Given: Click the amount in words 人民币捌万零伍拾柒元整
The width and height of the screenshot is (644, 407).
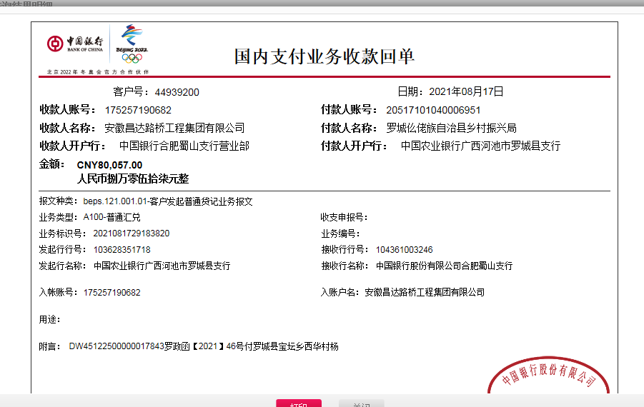Looking at the screenshot, I should click(133, 179).
